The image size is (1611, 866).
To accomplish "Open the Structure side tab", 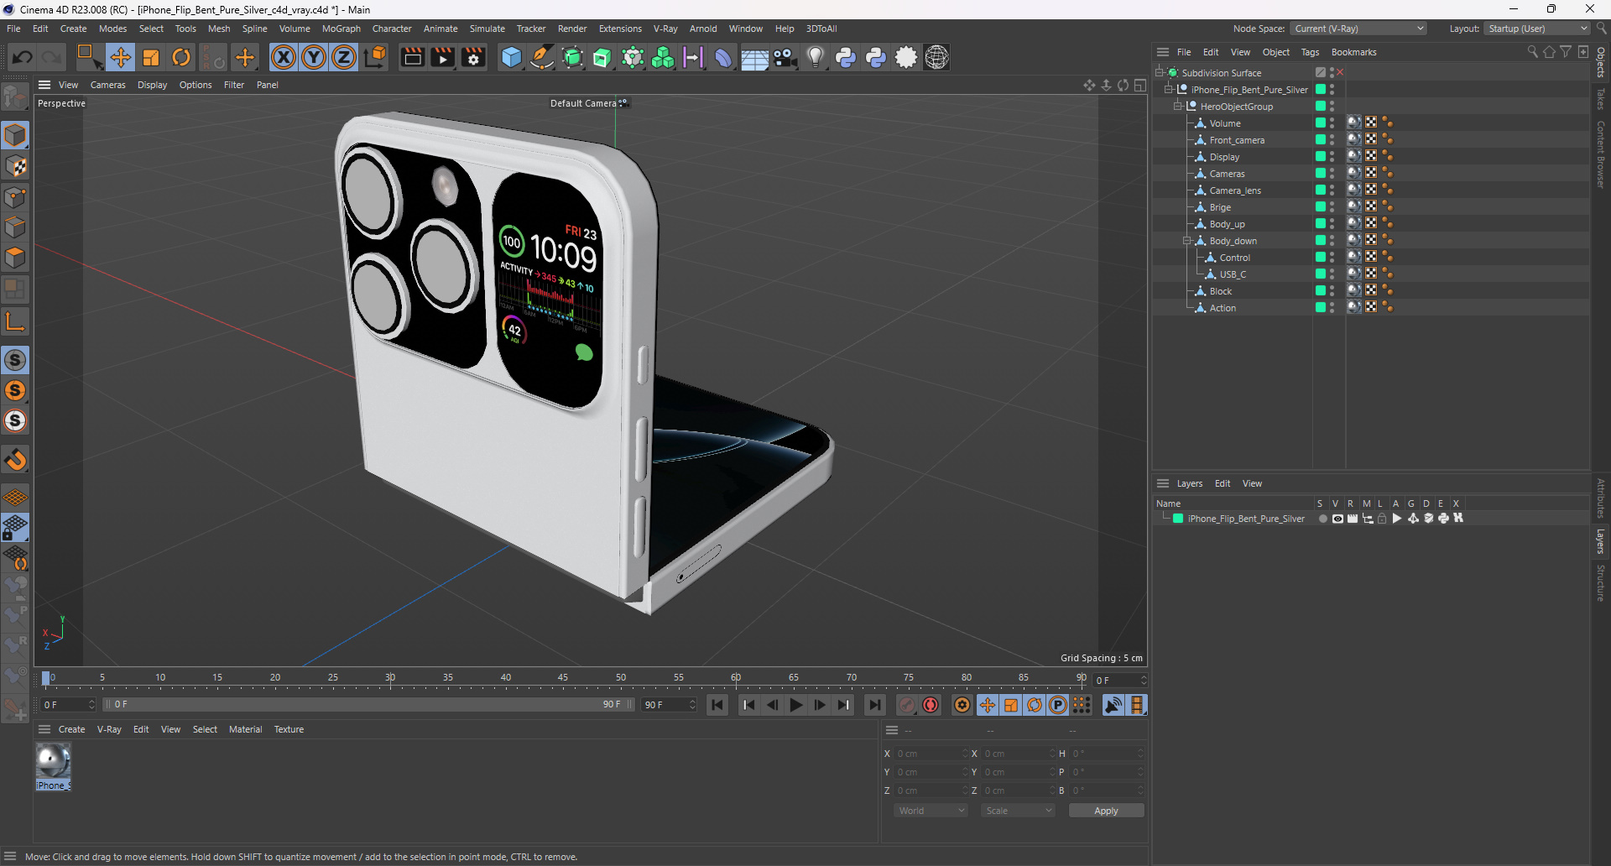I will [1601, 582].
